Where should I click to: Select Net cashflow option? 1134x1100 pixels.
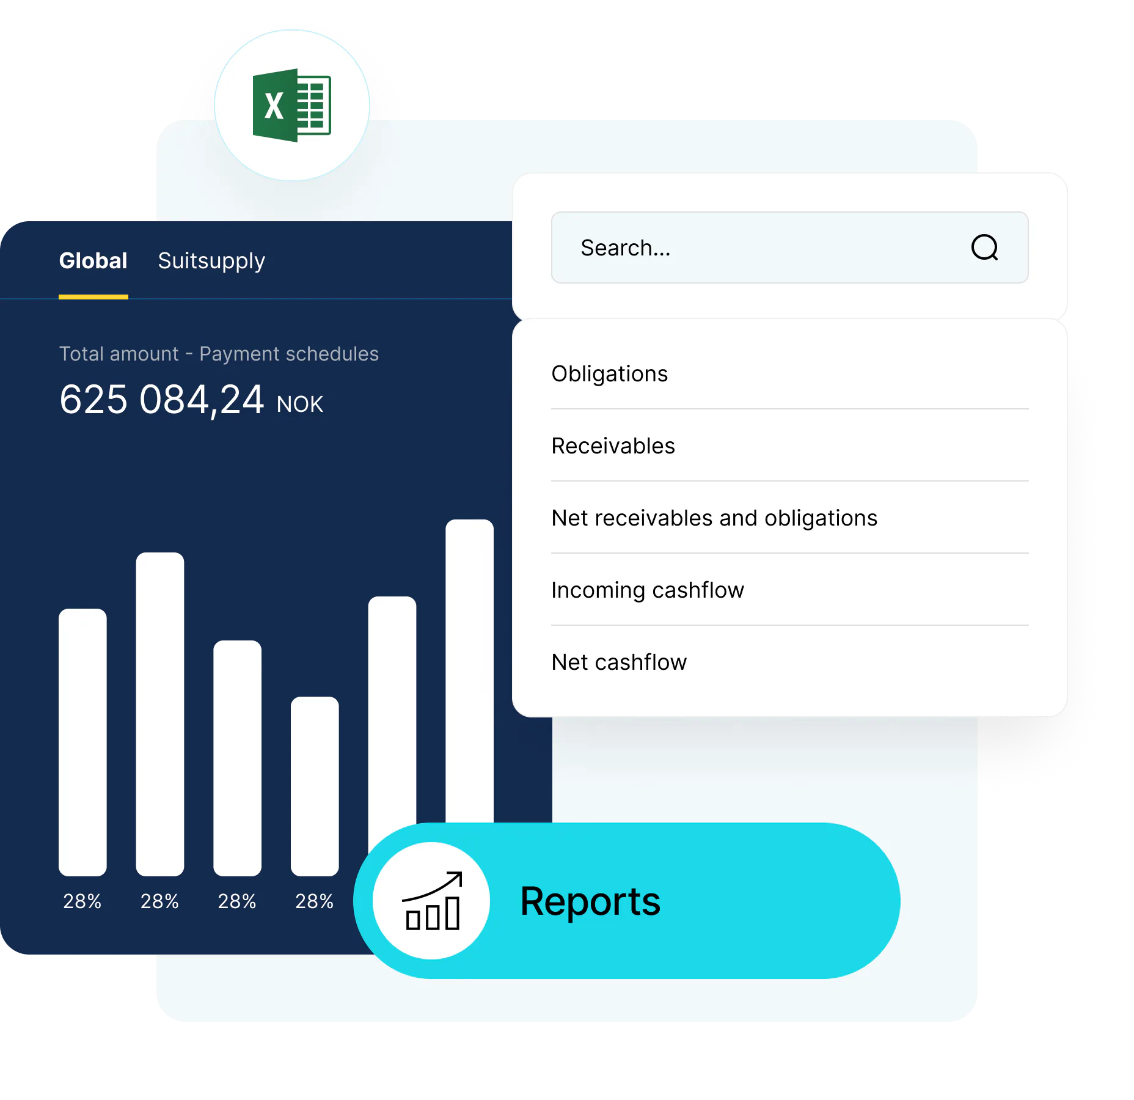click(x=790, y=662)
